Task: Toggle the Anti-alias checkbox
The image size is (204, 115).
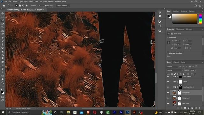Action: (x=46, y=6)
